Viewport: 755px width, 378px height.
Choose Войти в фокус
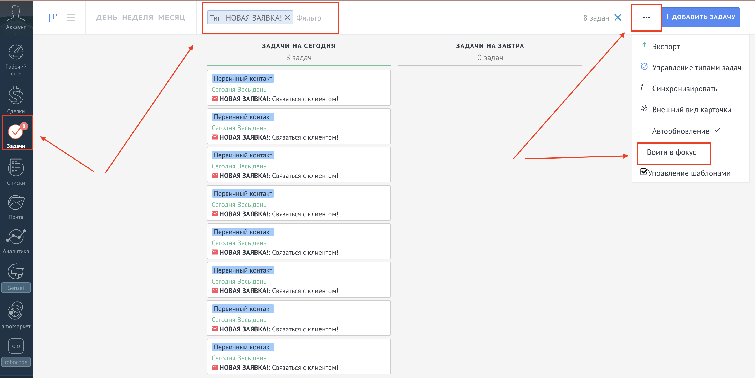(671, 152)
